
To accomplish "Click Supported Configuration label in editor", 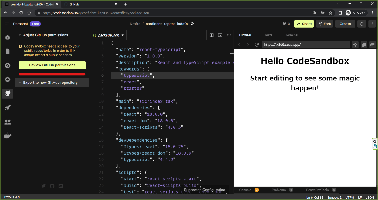I will click(x=205, y=190).
